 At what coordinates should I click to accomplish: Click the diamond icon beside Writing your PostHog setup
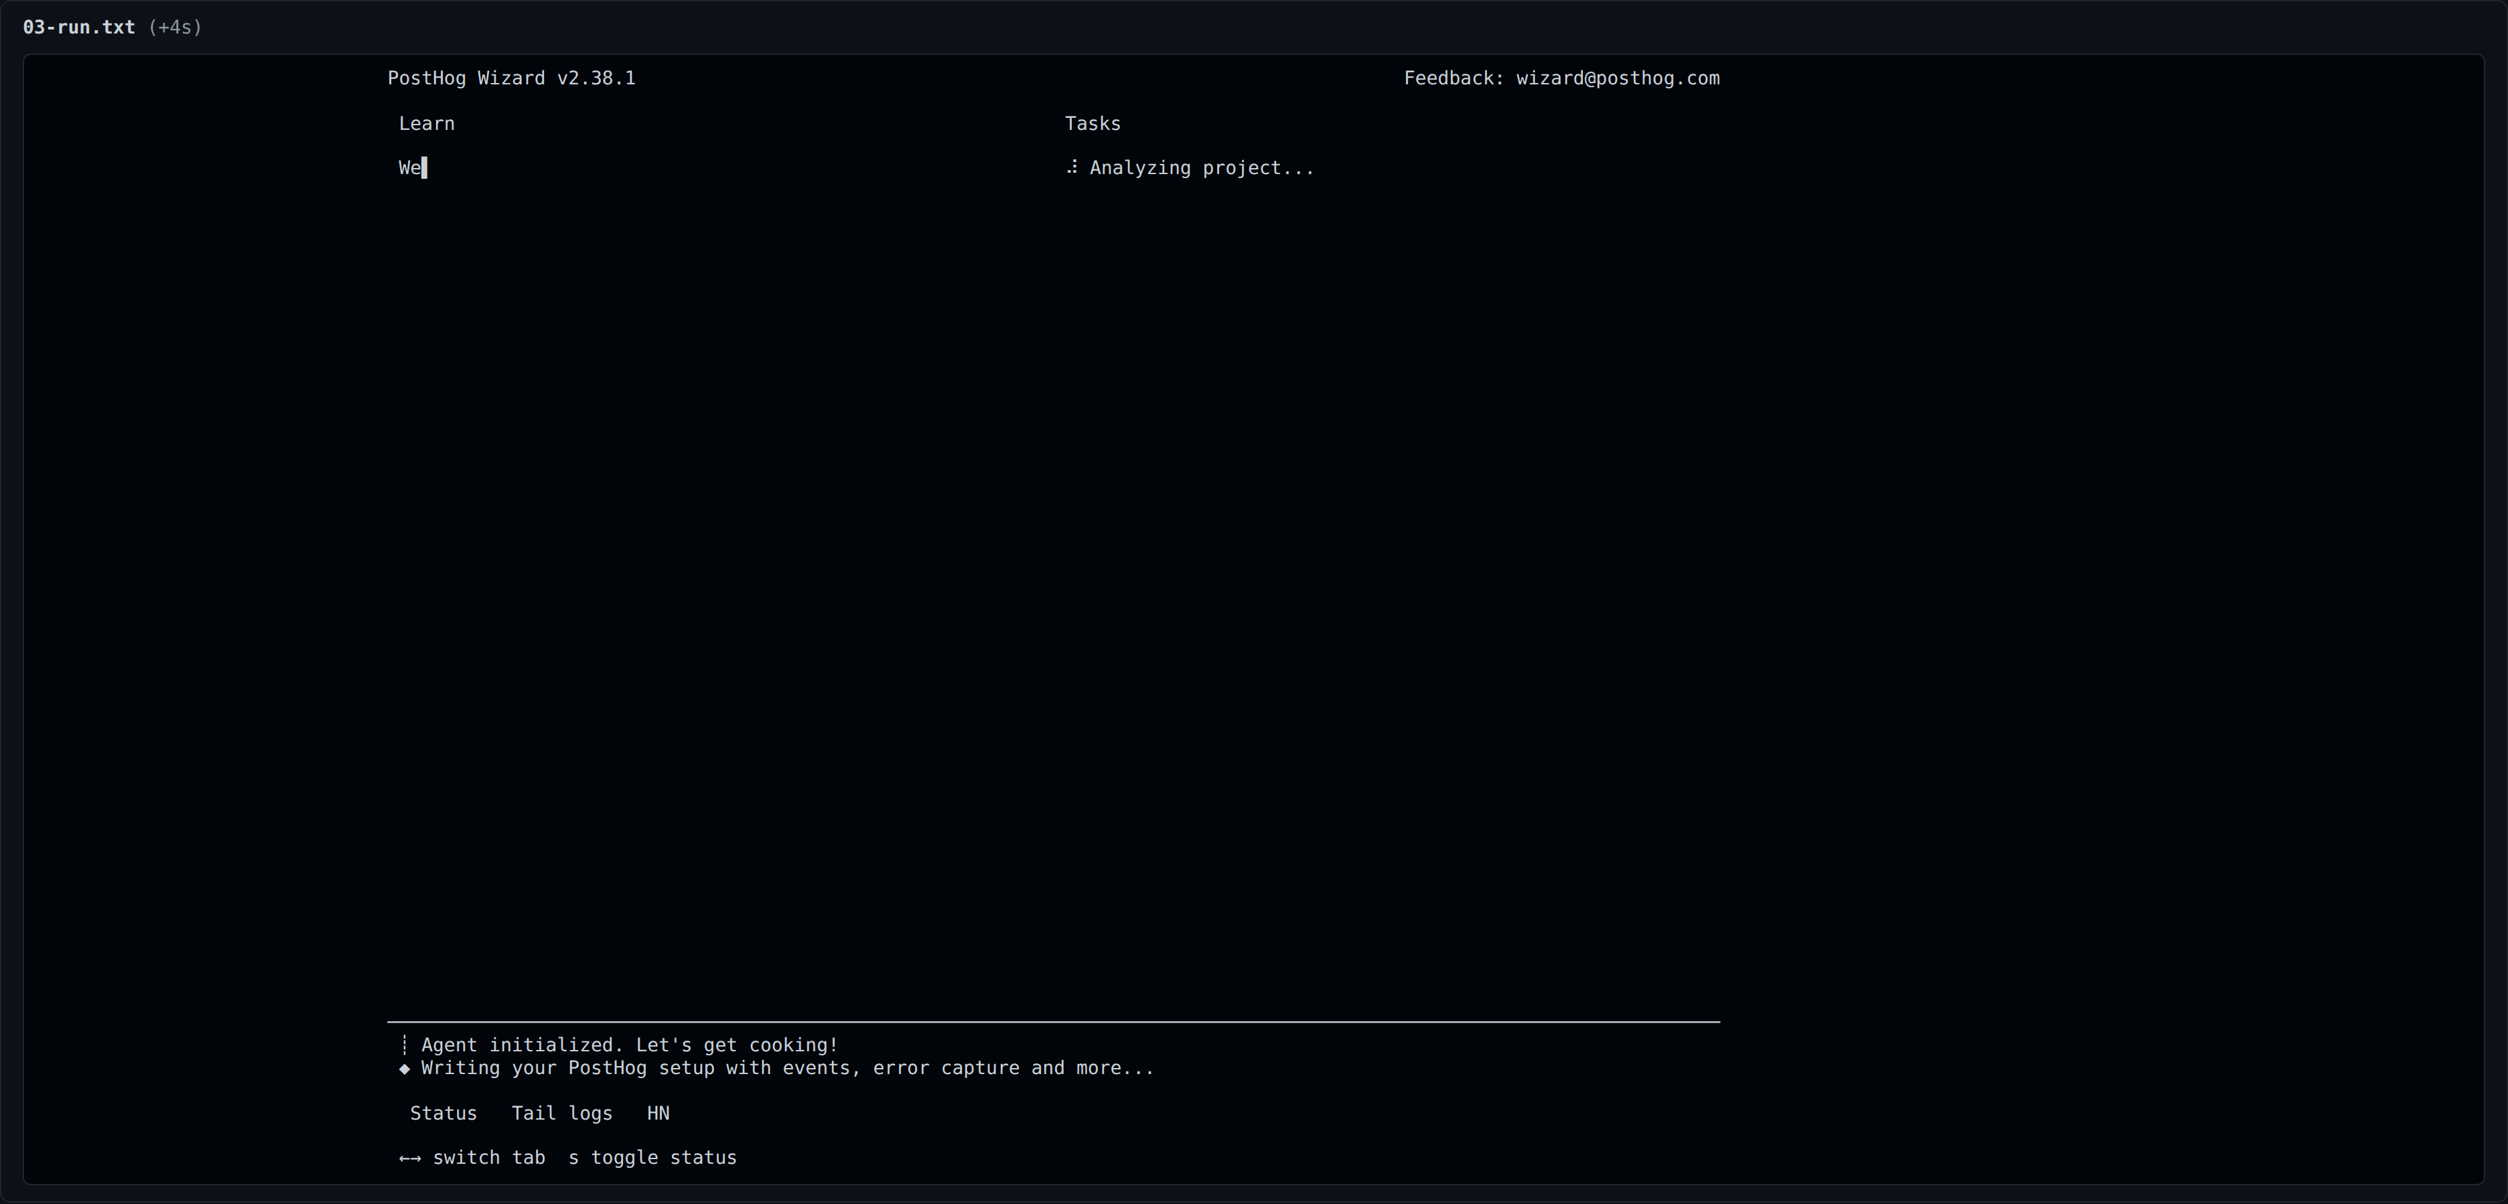point(404,1068)
